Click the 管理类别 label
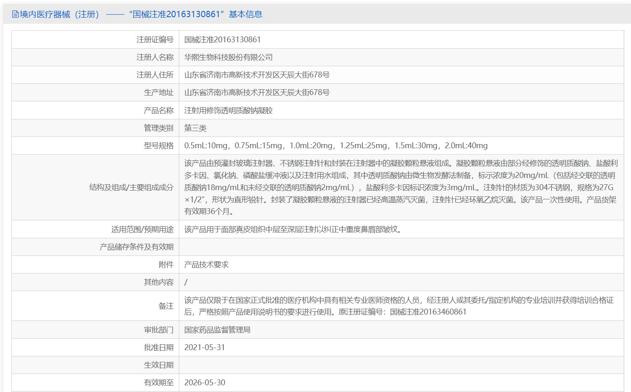 coord(159,128)
